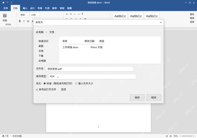Switch to the 布局 ribbon tab
Image resolution: width=197 pixels, height=138 pixels.
(x=40, y=8)
